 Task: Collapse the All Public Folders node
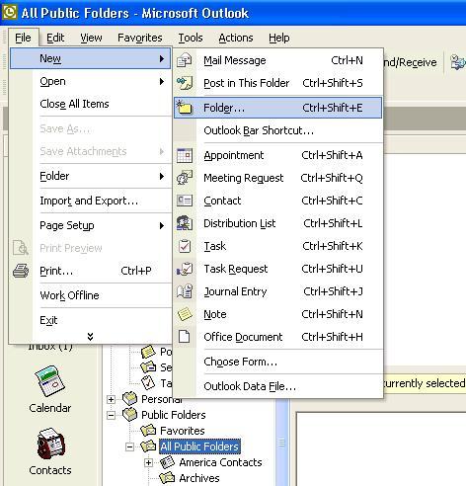(130, 446)
